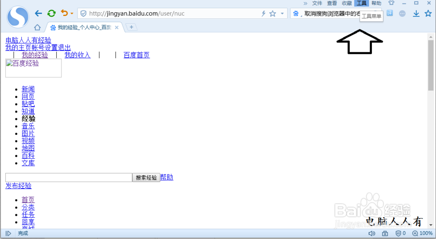Open the 帮助 link beside search button
The image size is (436, 239).
167,177
